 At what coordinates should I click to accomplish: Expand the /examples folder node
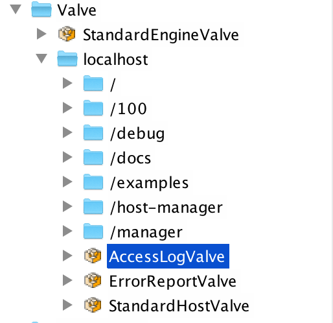[x=67, y=182]
